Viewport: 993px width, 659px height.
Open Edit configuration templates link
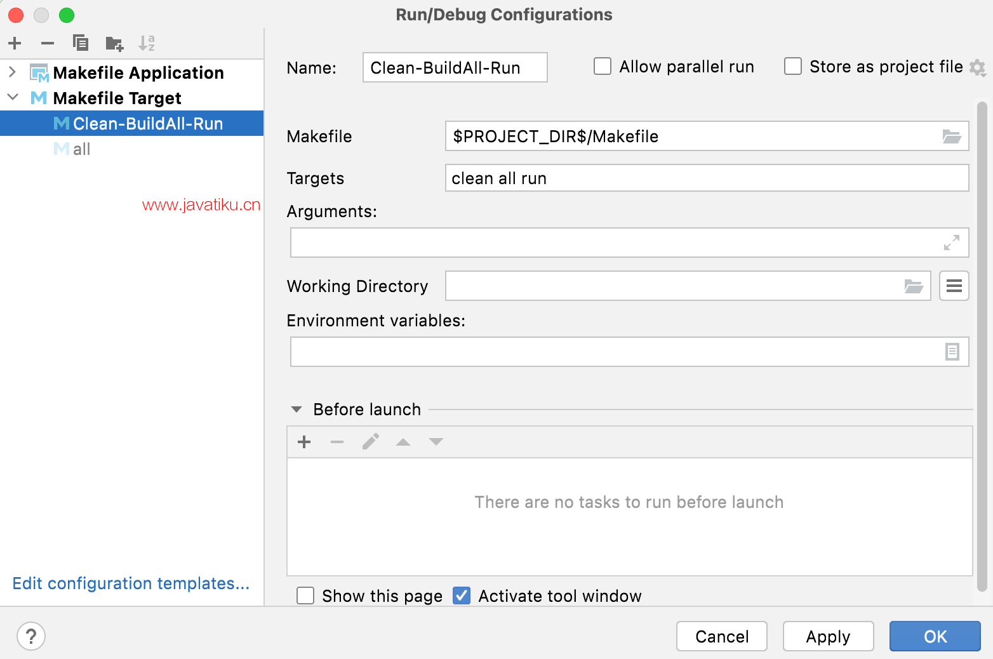coord(131,583)
